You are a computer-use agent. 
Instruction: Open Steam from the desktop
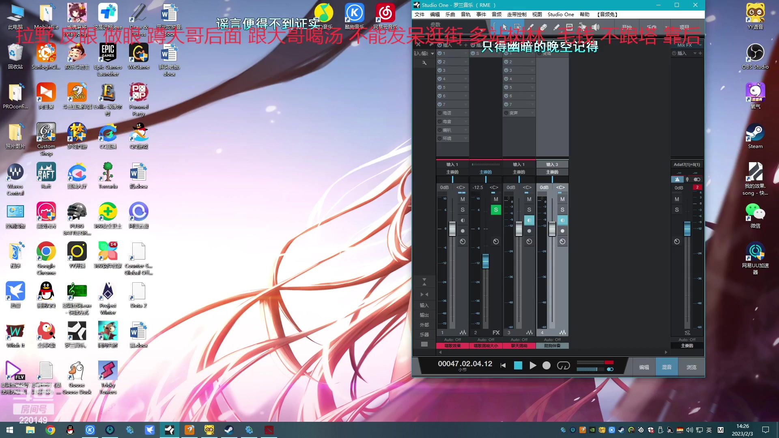point(755,136)
